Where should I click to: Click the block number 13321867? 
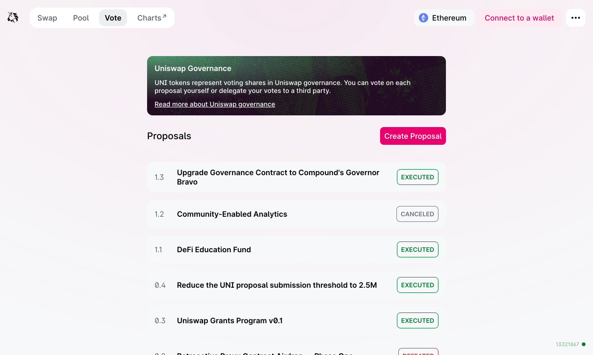coord(566,344)
